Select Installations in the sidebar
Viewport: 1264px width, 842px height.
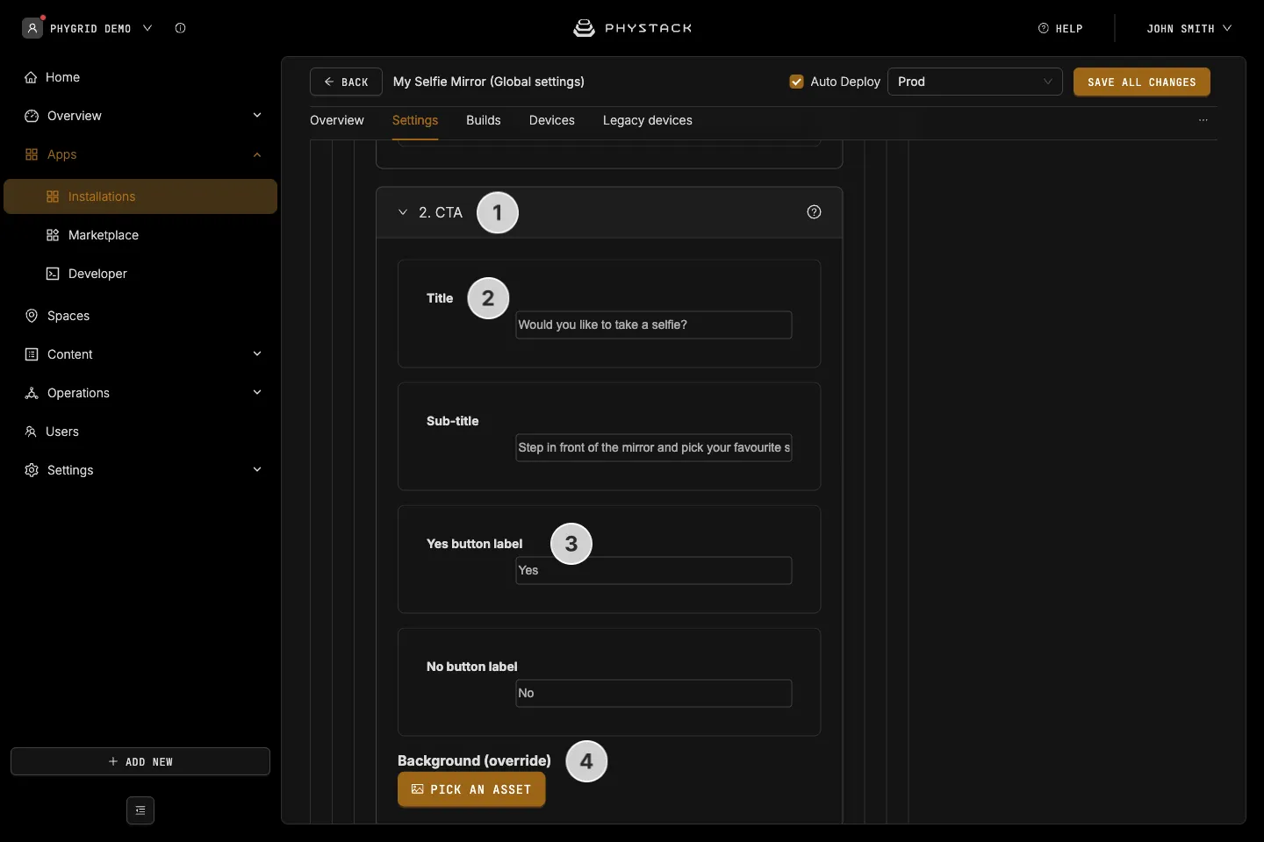coord(140,196)
